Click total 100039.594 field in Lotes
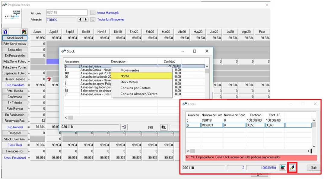 click(262, 168)
